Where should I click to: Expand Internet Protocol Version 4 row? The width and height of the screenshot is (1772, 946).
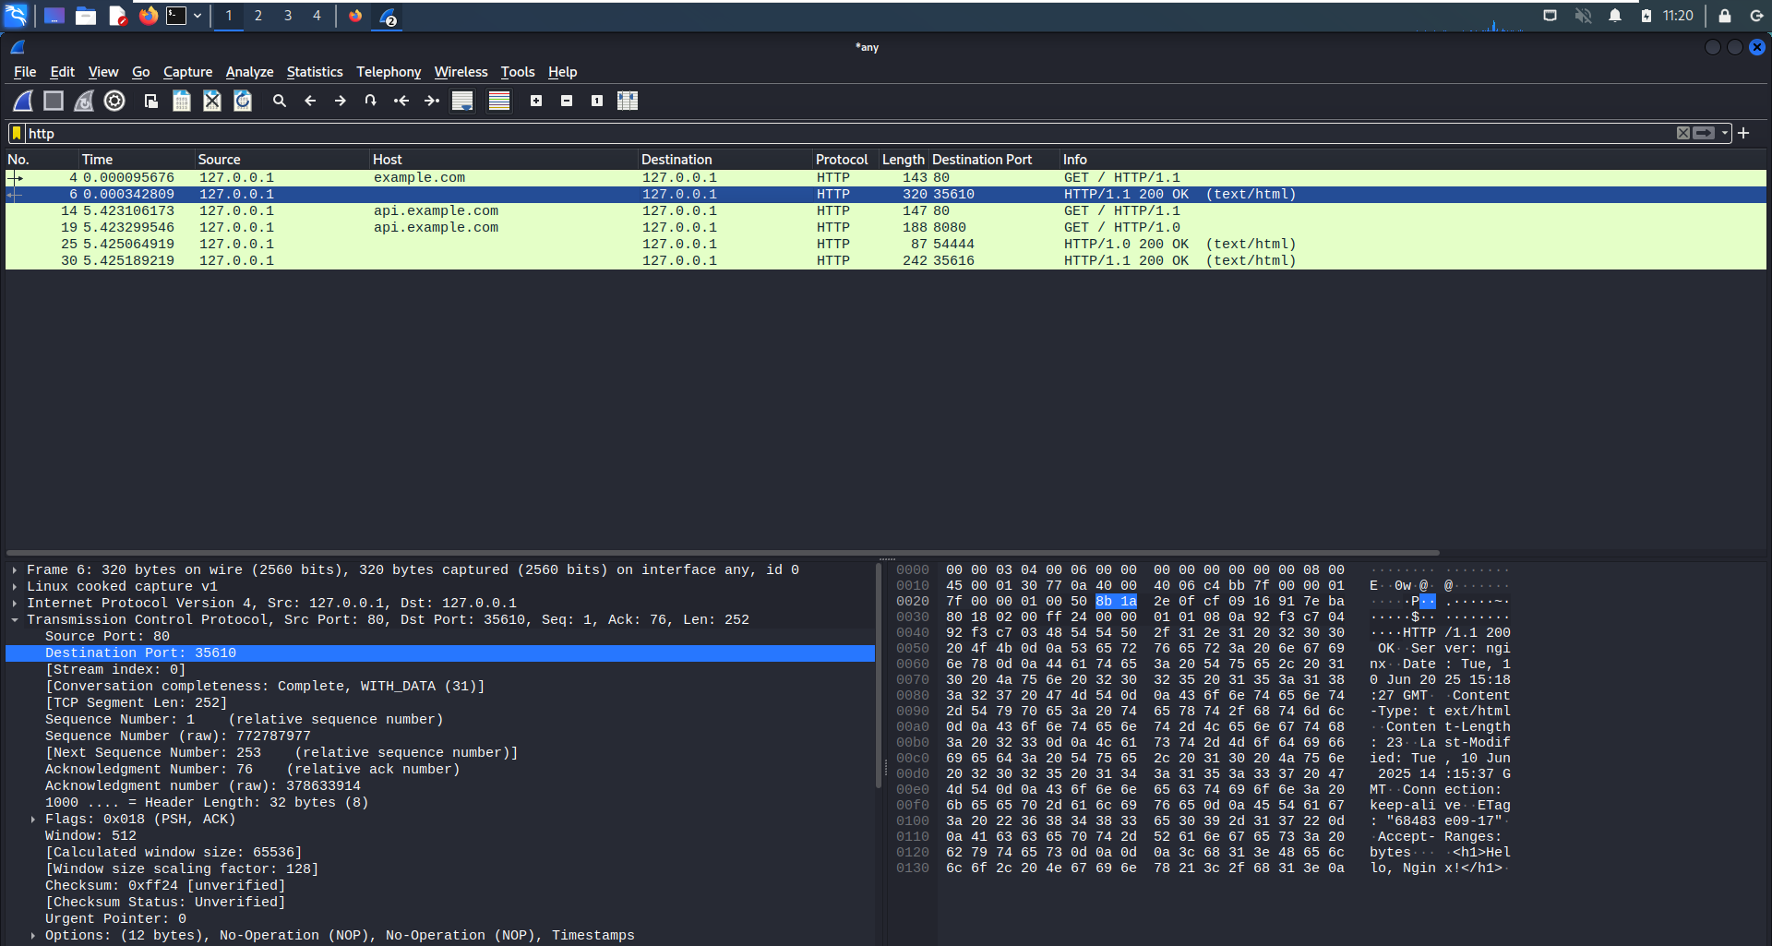[15, 604]
